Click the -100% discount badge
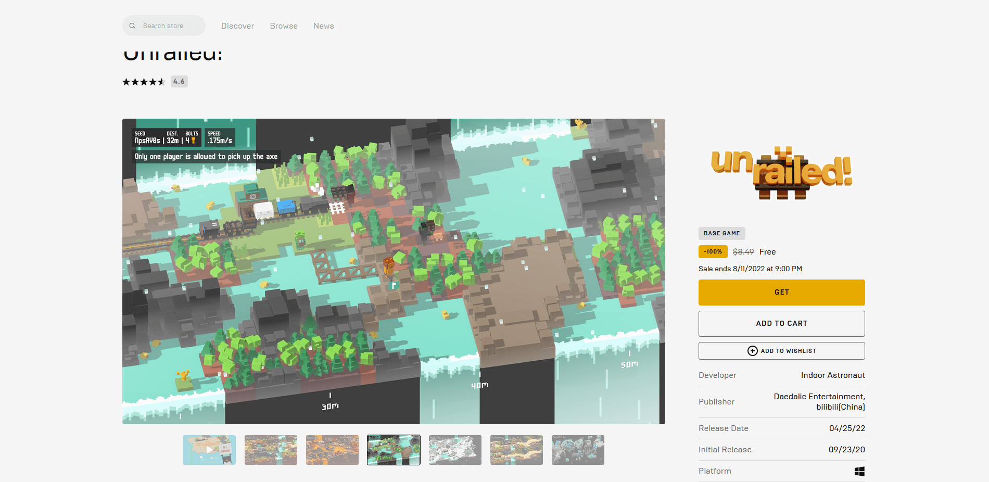 pos(713,251)
